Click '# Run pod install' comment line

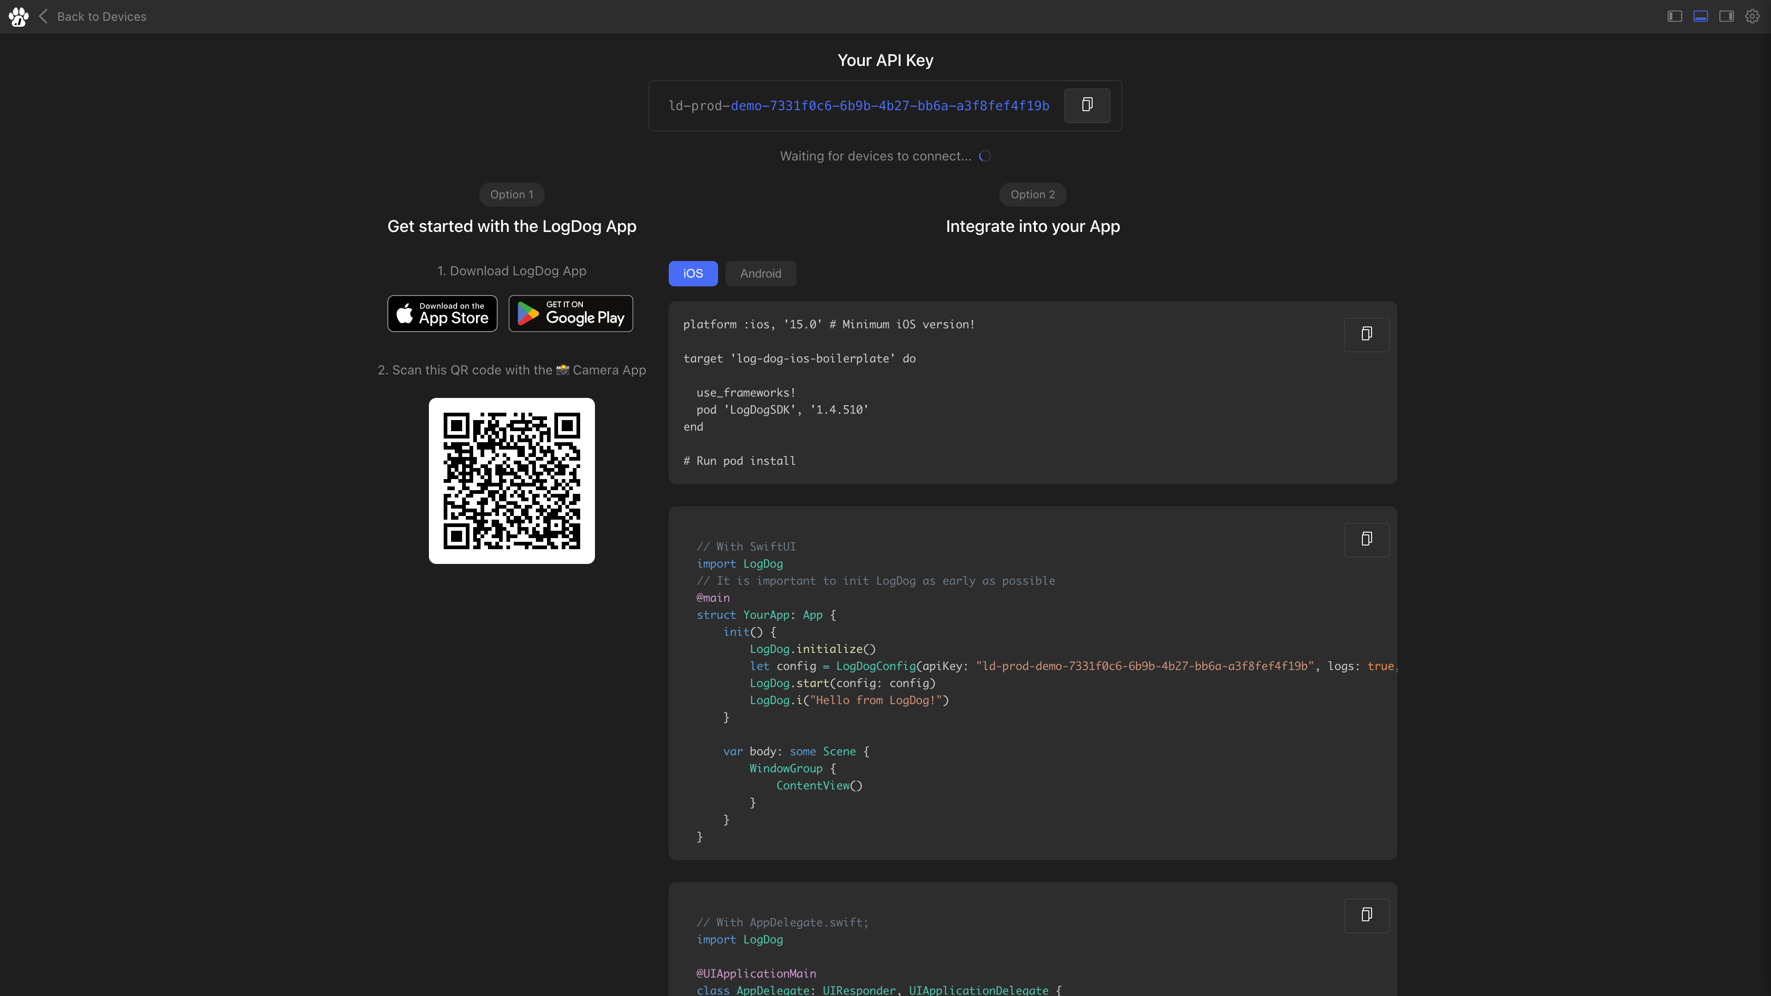[x=739, y=461]
